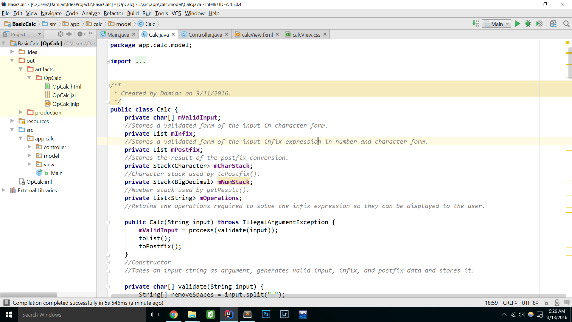Click the Make project icon
572x322 pixels.
tap(475, 24)
